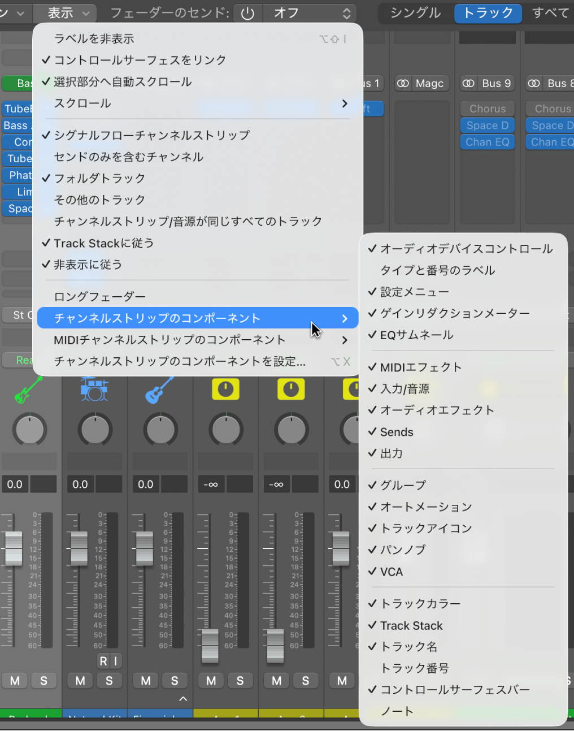Image resolution: width=574 pixels, height=731 pixels.
Task: Toggle コントロールサーフェスバー in submenu
Action: 463,690
